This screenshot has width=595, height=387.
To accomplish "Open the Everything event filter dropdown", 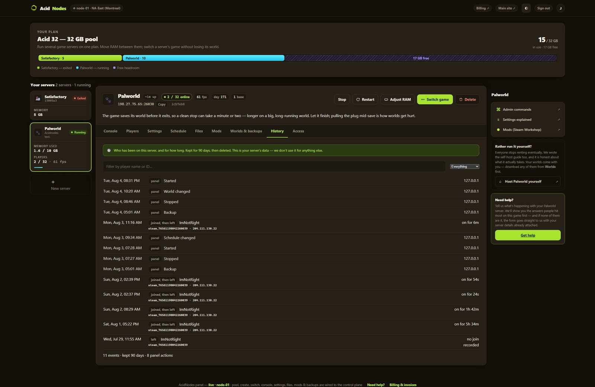I will point(464,167).
